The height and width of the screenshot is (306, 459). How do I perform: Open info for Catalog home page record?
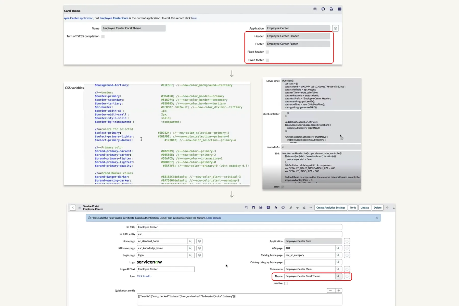point(347,255)
